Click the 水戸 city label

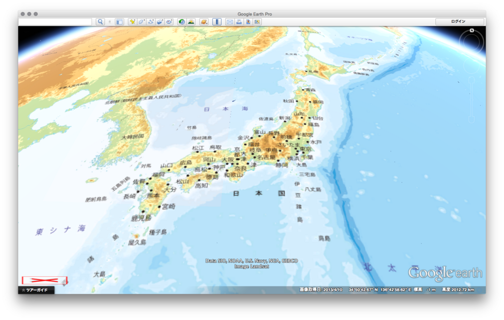(x=315, y=142)
